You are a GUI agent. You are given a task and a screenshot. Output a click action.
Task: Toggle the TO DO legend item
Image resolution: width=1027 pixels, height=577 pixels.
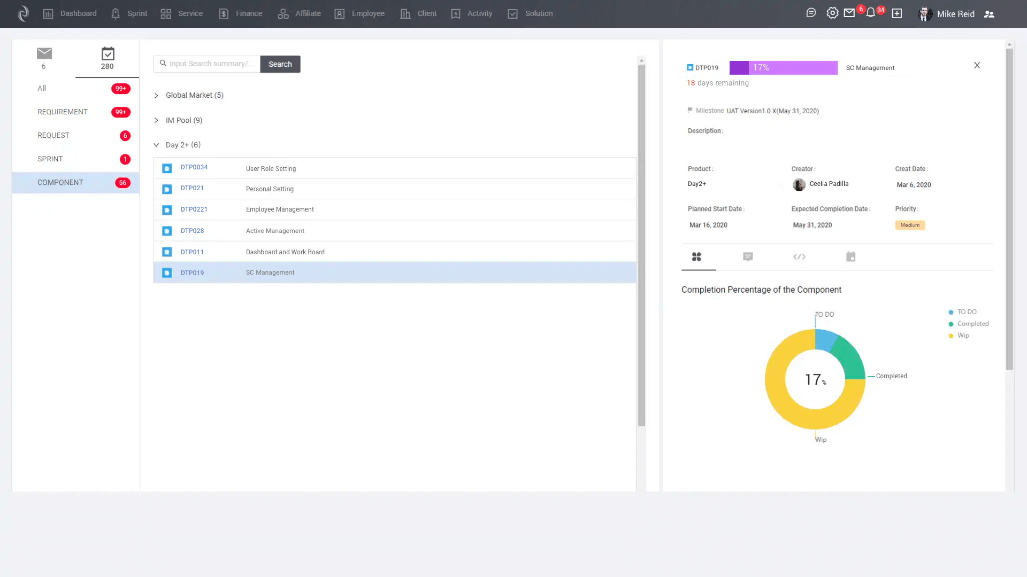(x=966, y=312)
